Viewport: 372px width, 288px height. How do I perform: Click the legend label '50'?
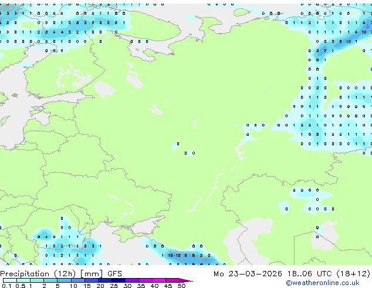tap(181, 286)
